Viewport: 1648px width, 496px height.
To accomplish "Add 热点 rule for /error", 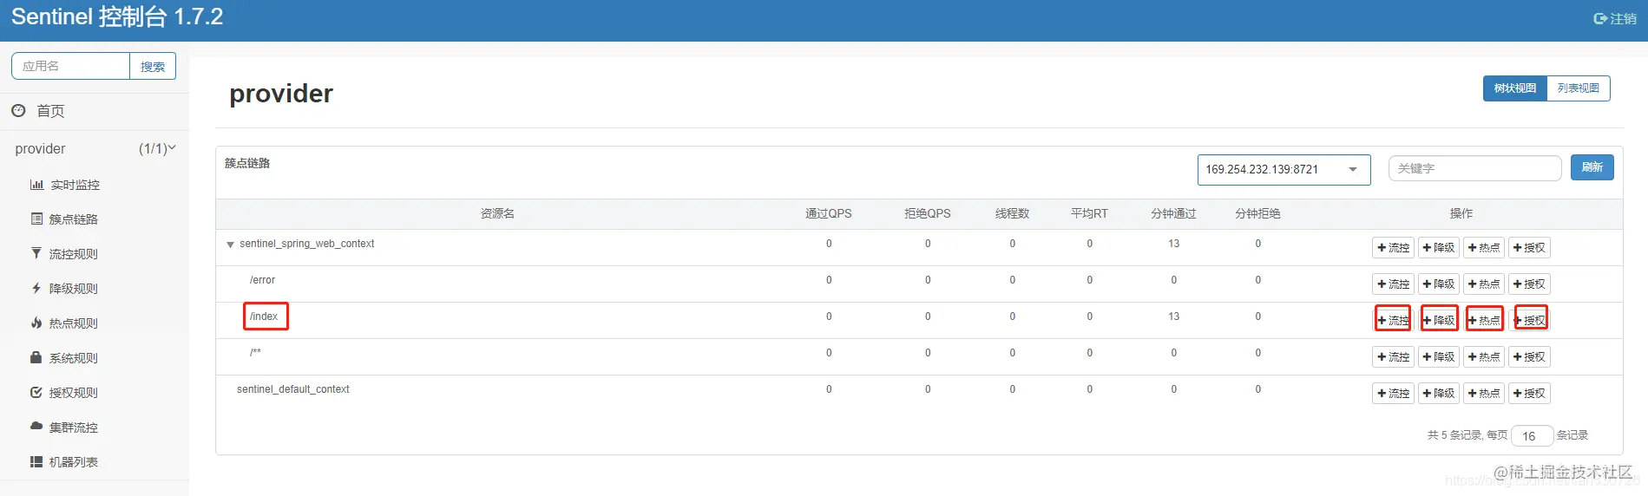I will [x=1483, y=284].
